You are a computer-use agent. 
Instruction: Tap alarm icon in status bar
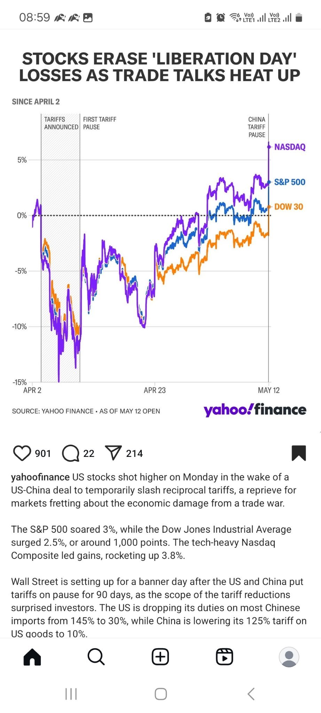pos(220,17)
